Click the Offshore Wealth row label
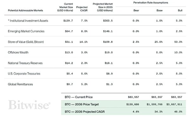This screenshot has width=190, height=118. [18, 52]
